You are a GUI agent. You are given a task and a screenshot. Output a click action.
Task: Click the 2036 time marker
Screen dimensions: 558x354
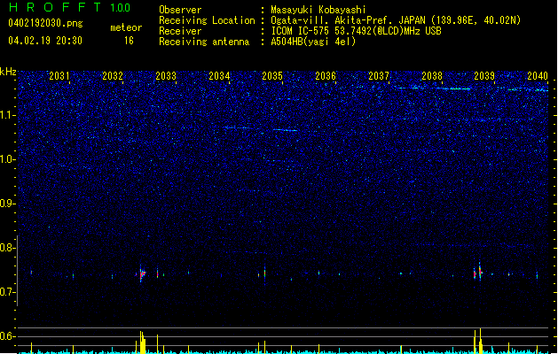point(326,75)
